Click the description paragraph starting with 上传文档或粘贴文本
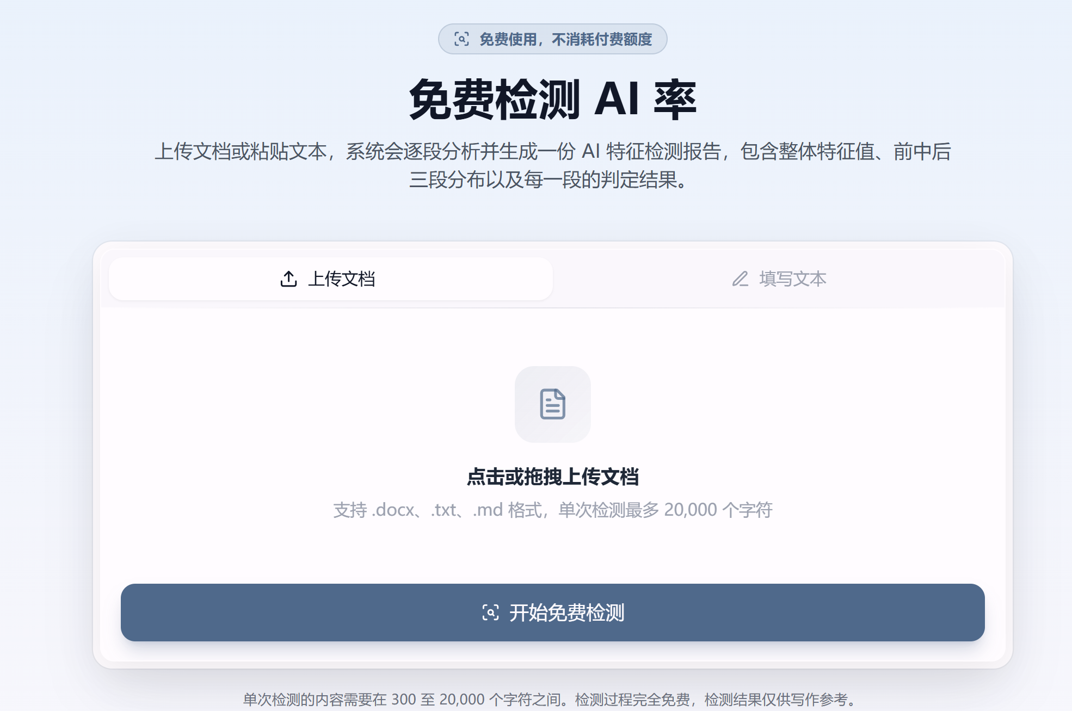Viewport: 1072px width, 711px height. point(552,165)
